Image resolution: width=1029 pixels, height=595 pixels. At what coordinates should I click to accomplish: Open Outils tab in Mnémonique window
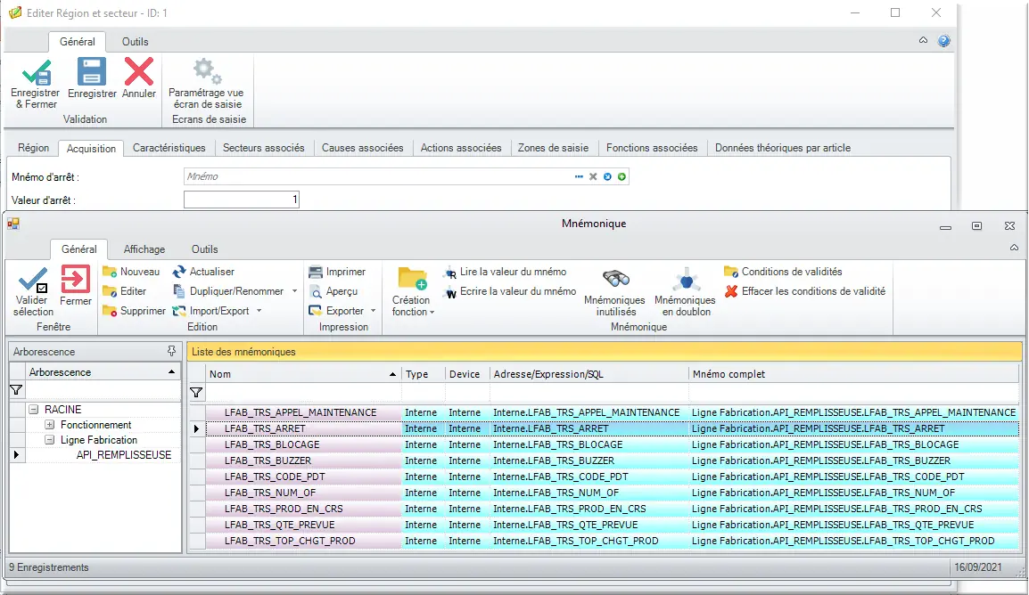coord(205,249)
